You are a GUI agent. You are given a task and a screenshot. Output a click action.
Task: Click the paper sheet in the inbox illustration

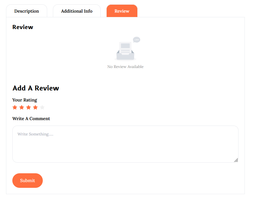click(x=125, y=47)
